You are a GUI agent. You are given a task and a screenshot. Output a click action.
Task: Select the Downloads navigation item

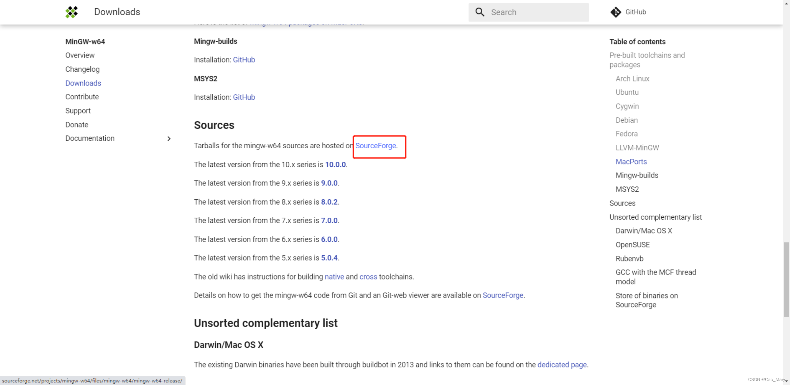pyautogui.click(x=83, y=83)
